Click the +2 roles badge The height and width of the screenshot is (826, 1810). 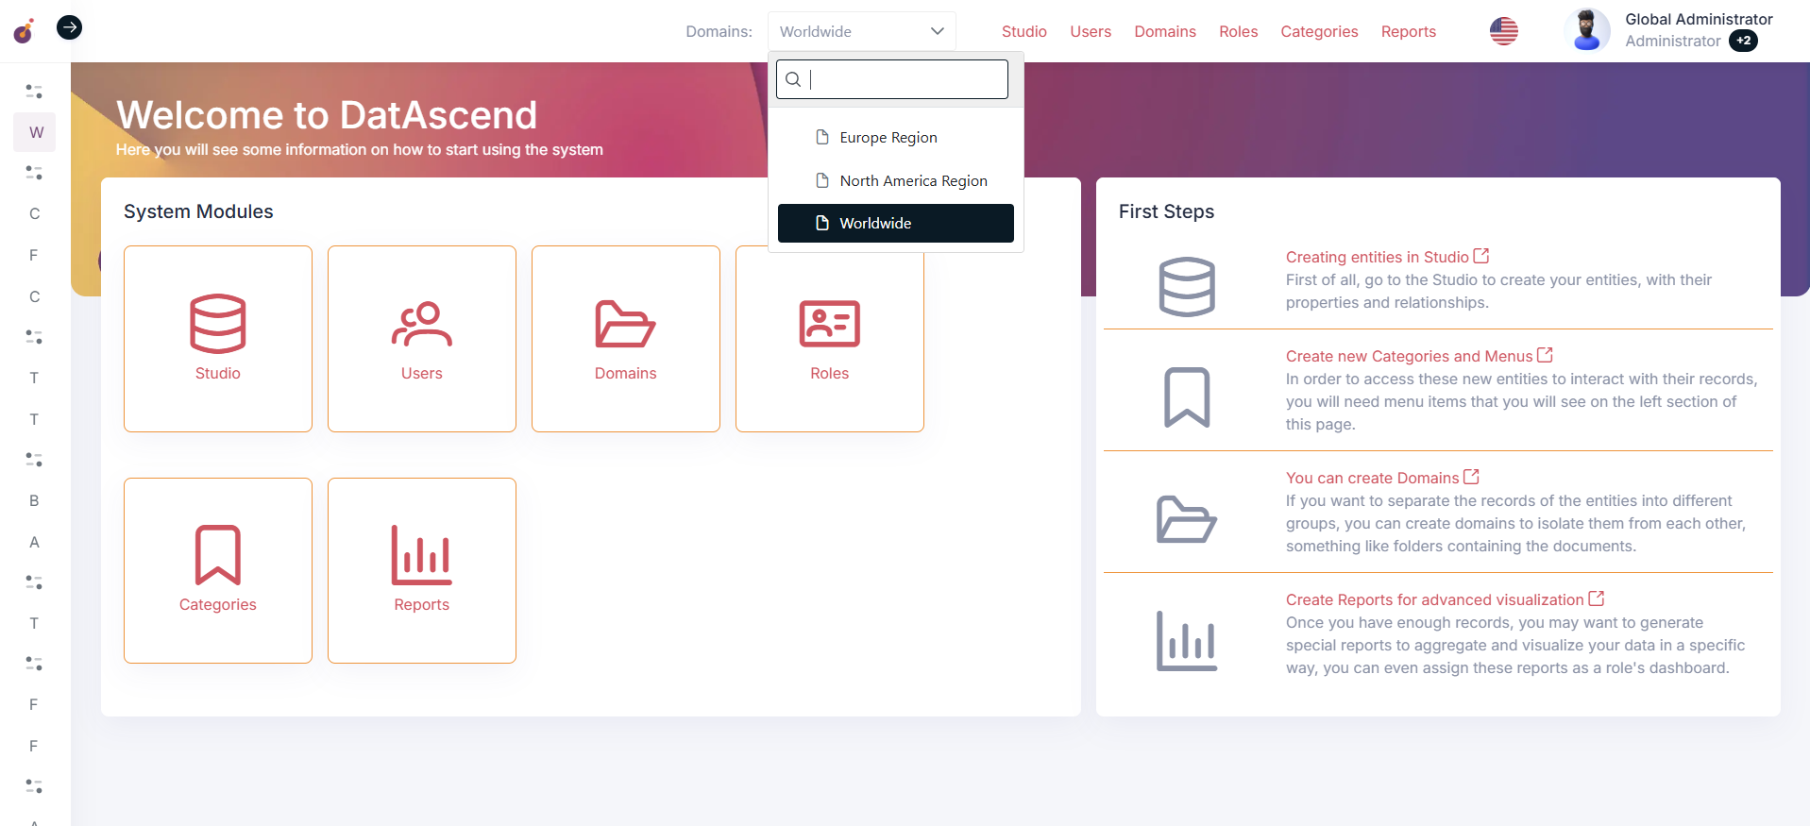pos(1743,41)
